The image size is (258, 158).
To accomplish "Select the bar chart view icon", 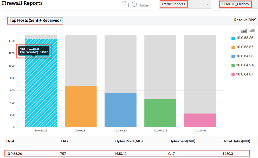I will click(x=252, y=30).
